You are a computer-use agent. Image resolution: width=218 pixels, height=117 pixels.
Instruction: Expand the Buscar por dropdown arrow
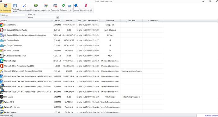[58, 17]
